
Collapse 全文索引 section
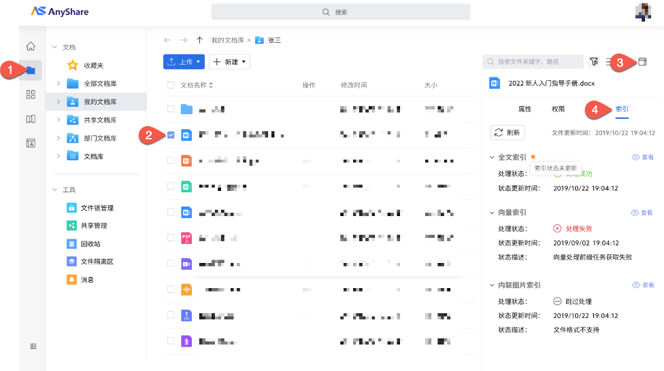[492, 158]
